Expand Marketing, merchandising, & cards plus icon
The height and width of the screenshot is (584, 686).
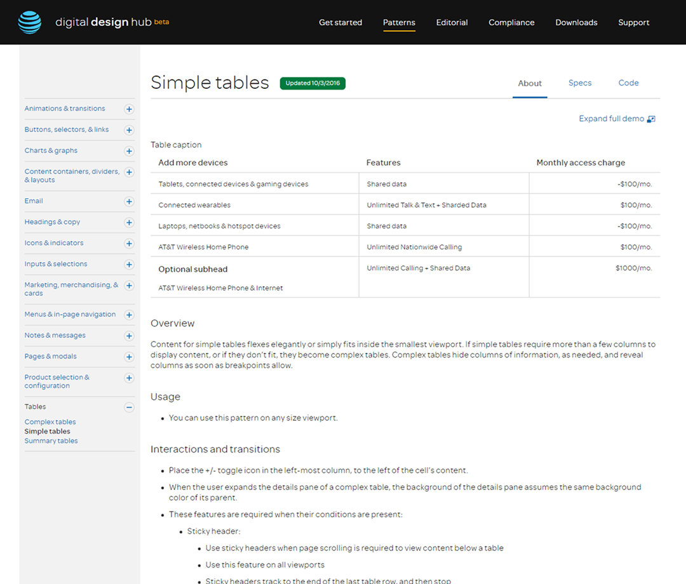tap(129, 286)
